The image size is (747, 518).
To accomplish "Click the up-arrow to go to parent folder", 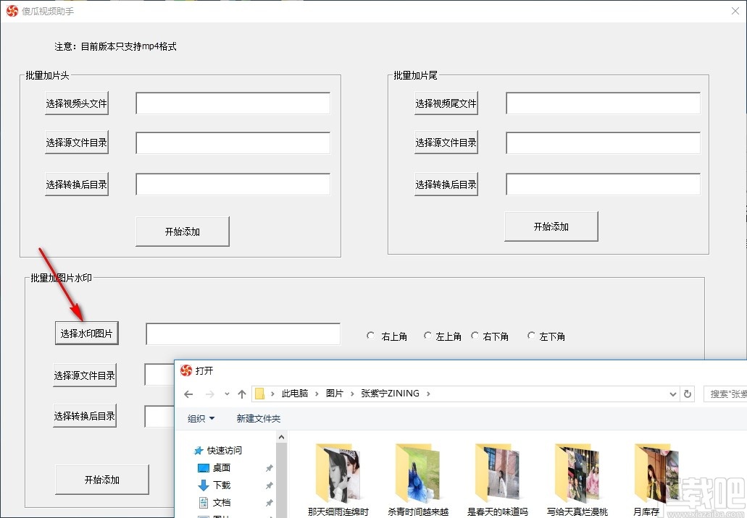I will 241,394.
